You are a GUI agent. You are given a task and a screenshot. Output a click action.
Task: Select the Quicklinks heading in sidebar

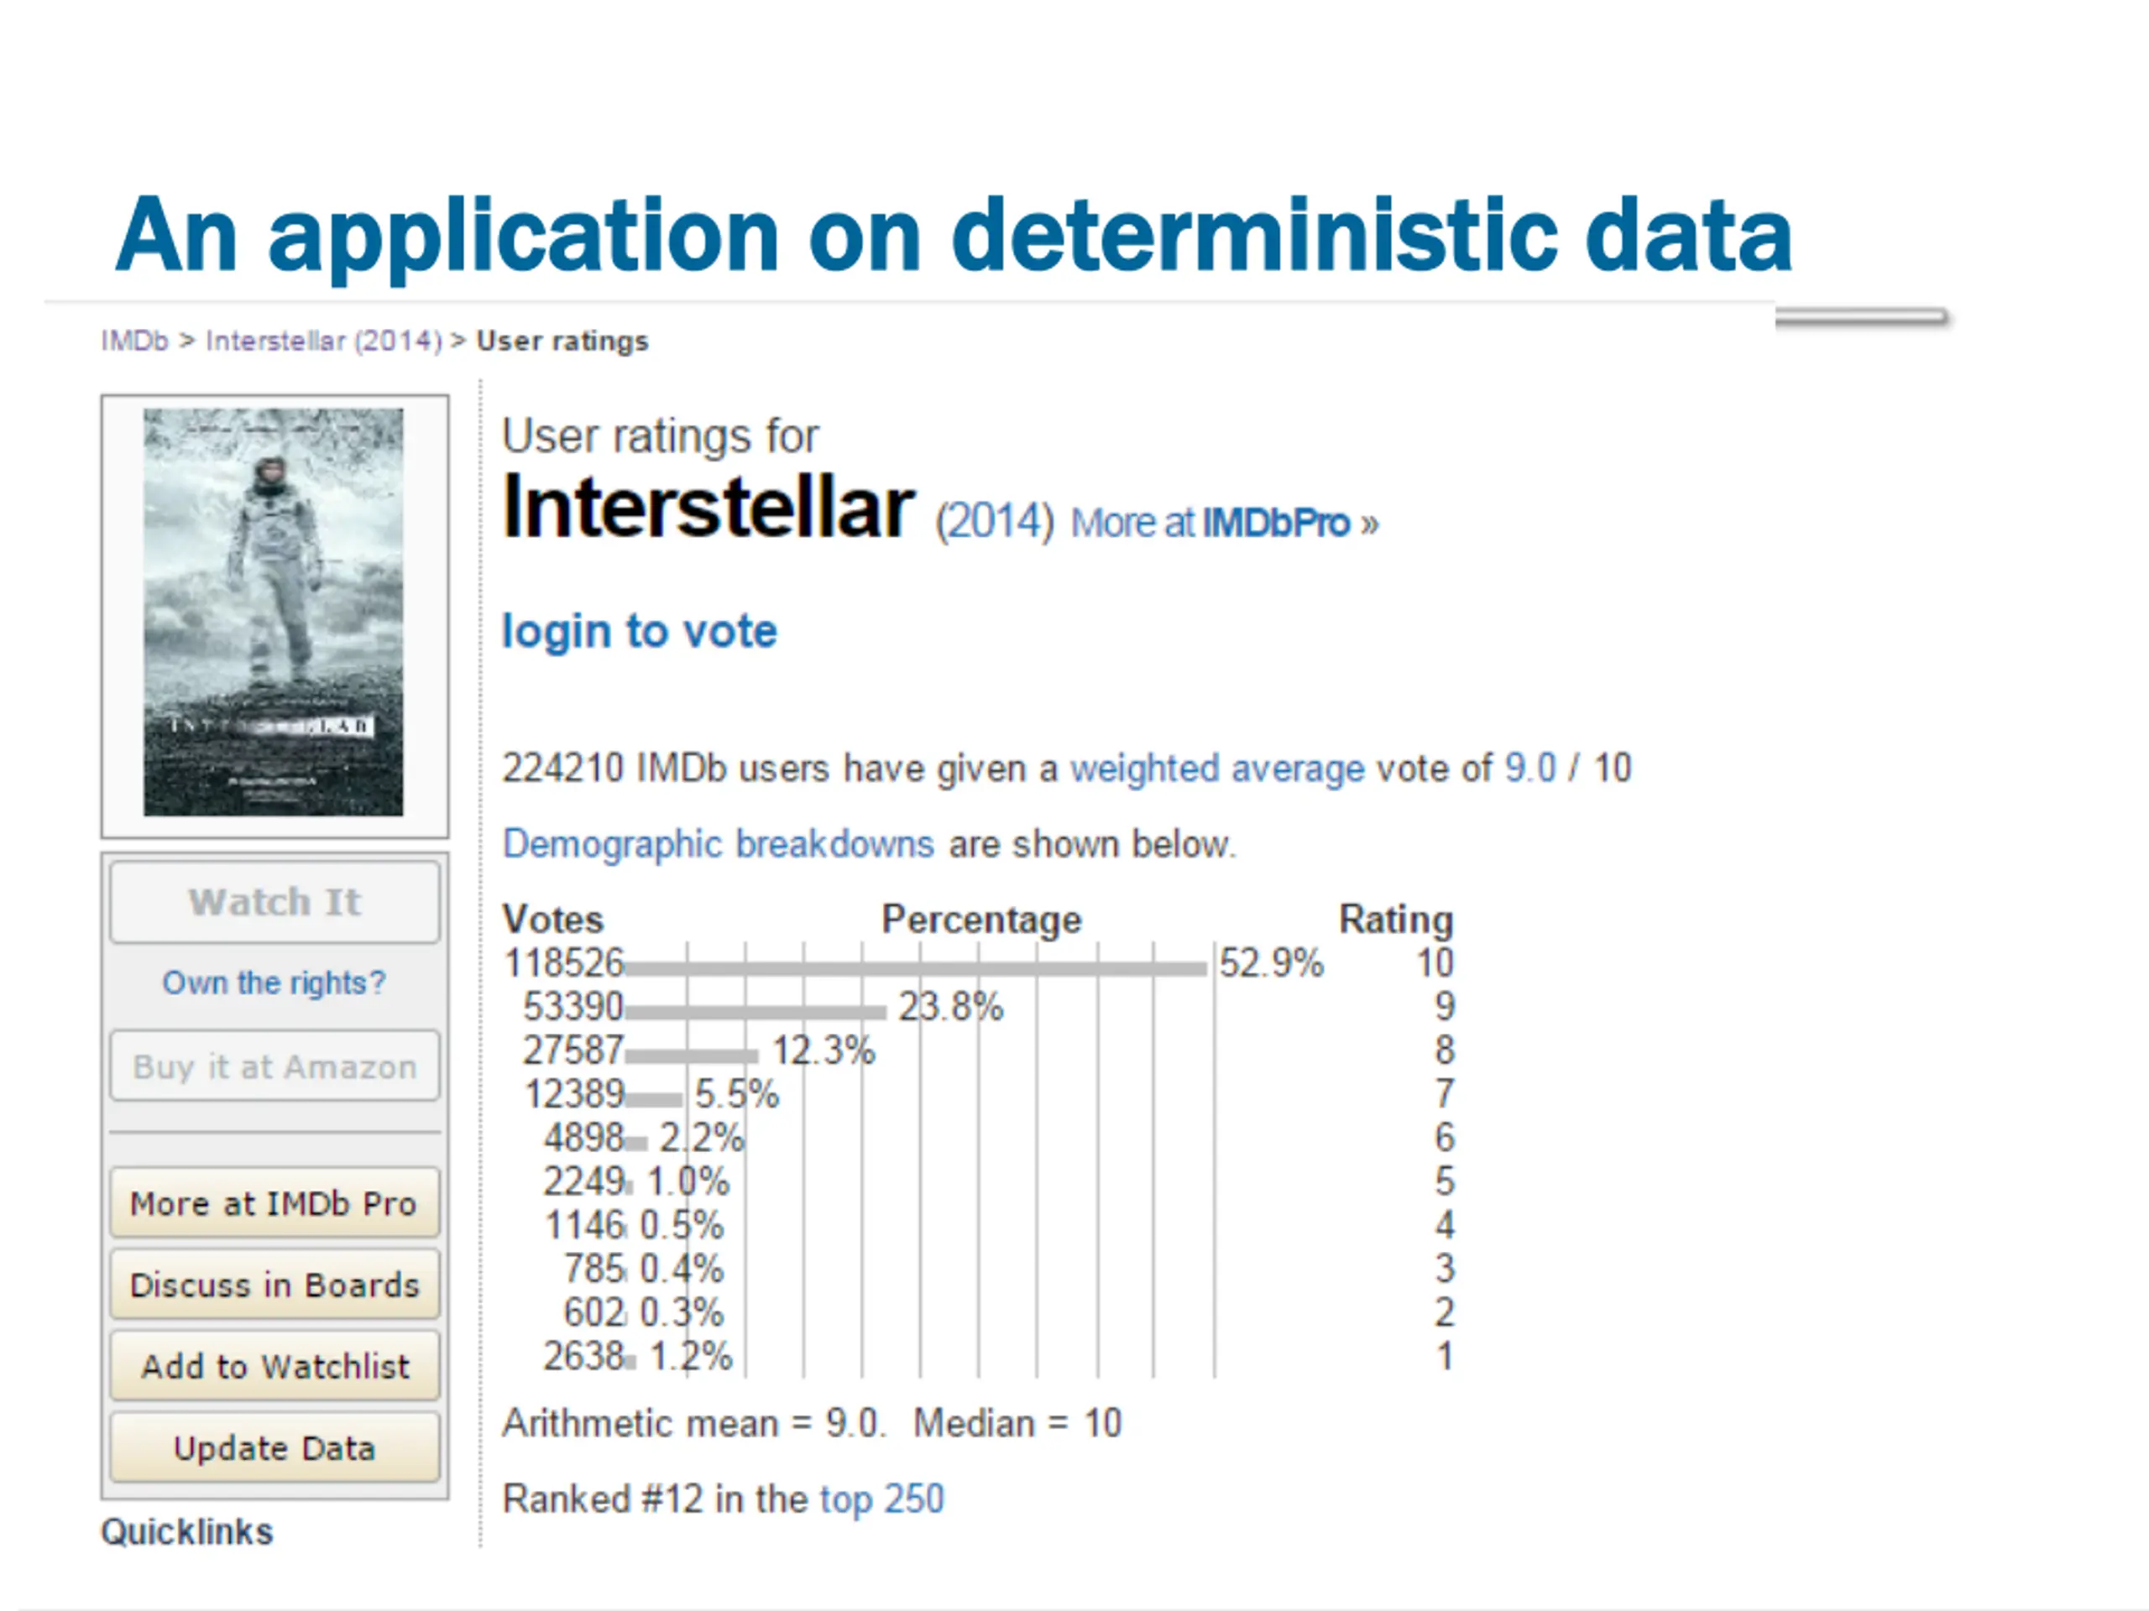[x=187, y=1531]
